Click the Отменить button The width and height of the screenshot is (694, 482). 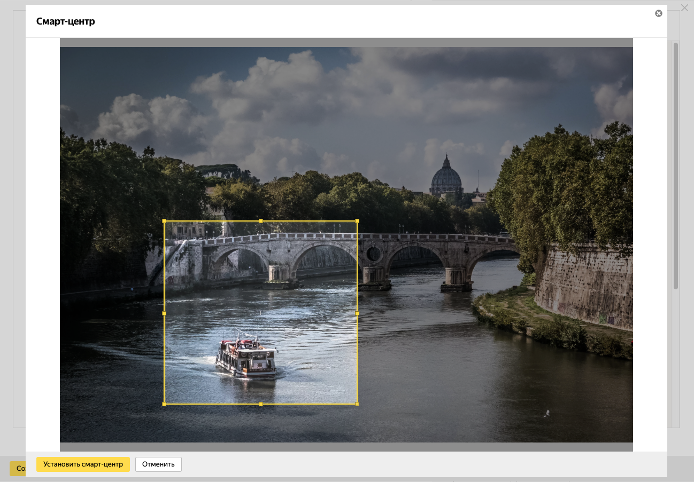coord(158,464)
